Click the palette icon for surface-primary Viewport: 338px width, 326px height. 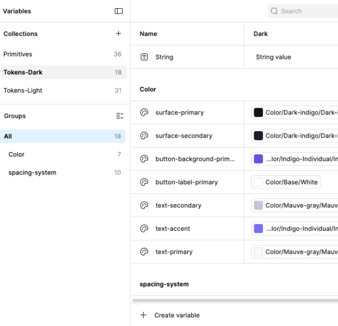[x=144, y=112]
